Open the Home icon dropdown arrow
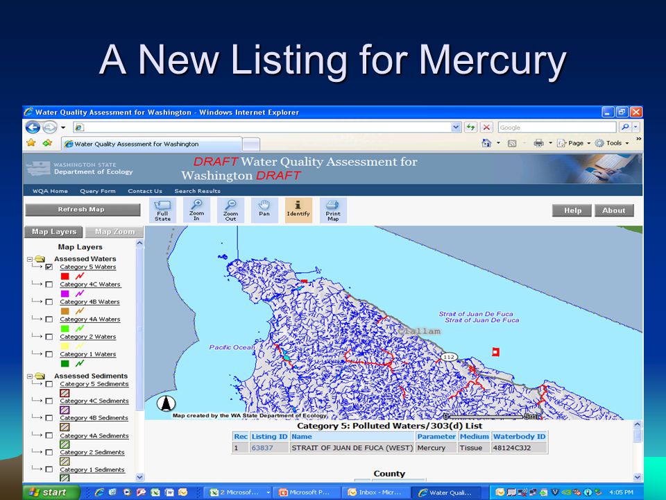The image size is (666, 500). pyautogui.click(x=498, y=143)
